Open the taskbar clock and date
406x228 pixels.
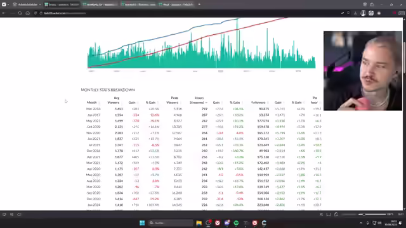(x=391, y=223)
